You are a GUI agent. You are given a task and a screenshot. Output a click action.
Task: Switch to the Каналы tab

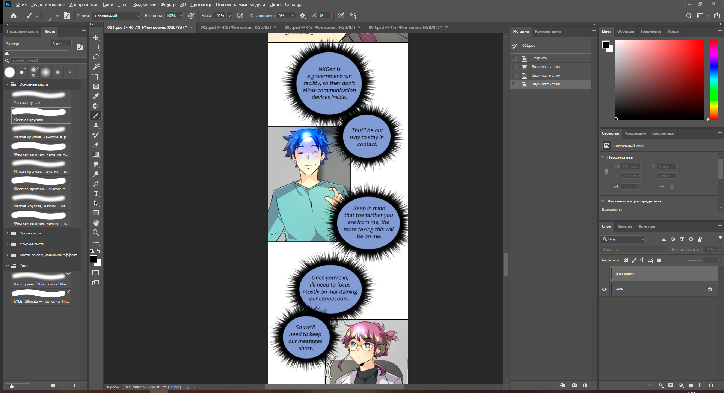[624, 226]
